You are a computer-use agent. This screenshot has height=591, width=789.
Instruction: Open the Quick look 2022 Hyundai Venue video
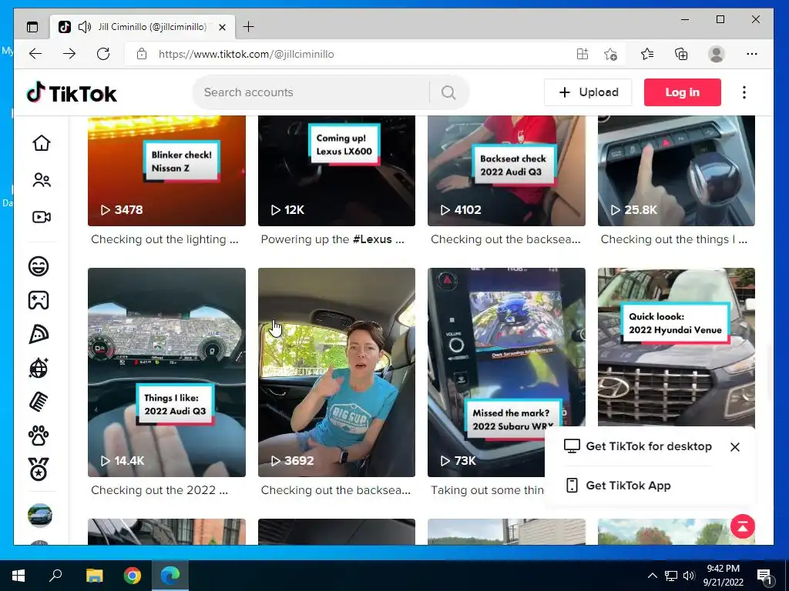pyautogui.click(x=677, y=347)
